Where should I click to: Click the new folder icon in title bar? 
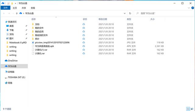click(12, 3)
